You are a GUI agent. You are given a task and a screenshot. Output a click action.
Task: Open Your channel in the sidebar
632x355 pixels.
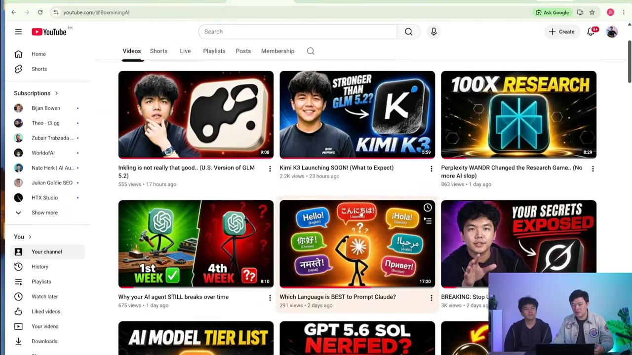pos(48,252)
